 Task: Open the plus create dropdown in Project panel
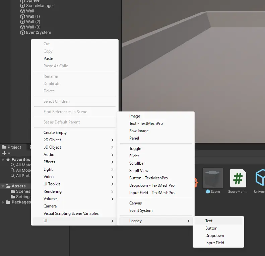6,153
